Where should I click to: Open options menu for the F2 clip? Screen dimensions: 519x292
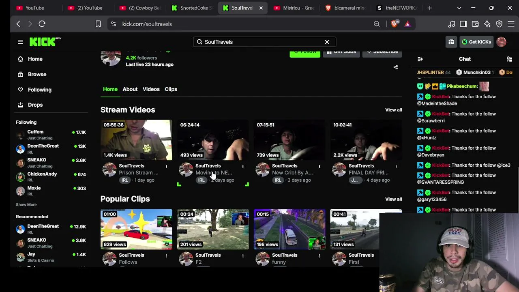[x=243, y=255]
